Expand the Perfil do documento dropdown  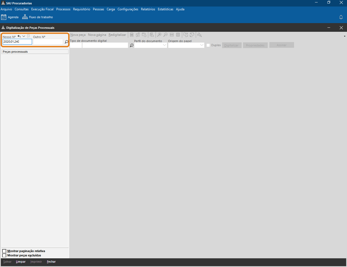(x=164, y=45)
